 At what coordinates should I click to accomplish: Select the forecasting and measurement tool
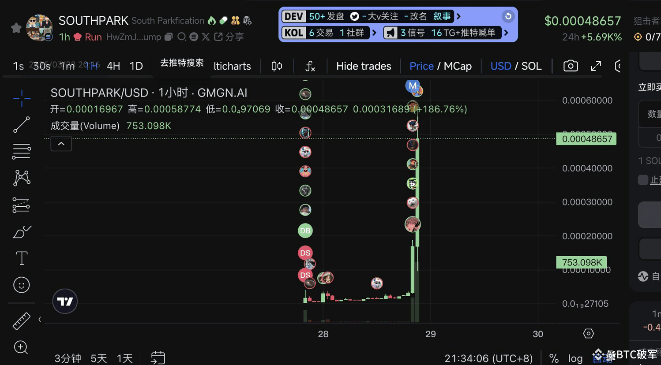22,205
